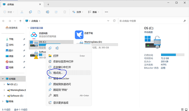Open 视频 videos in sidebar

(10, 67)
